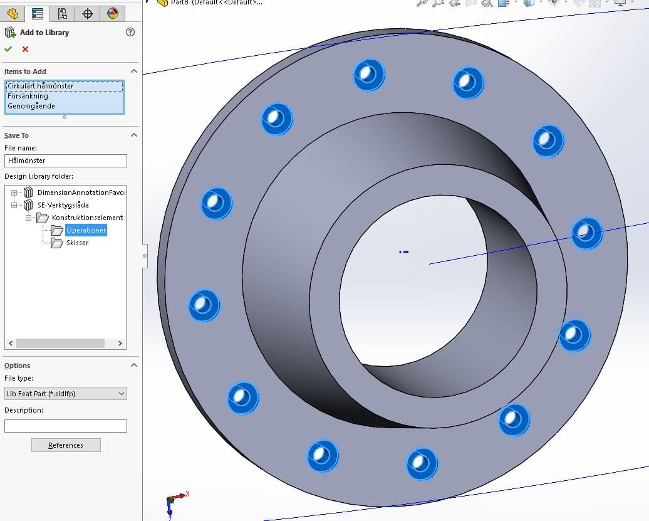This screenshot has height=521, width=649.
Task: Collapse the Options section
Action: 133,366
